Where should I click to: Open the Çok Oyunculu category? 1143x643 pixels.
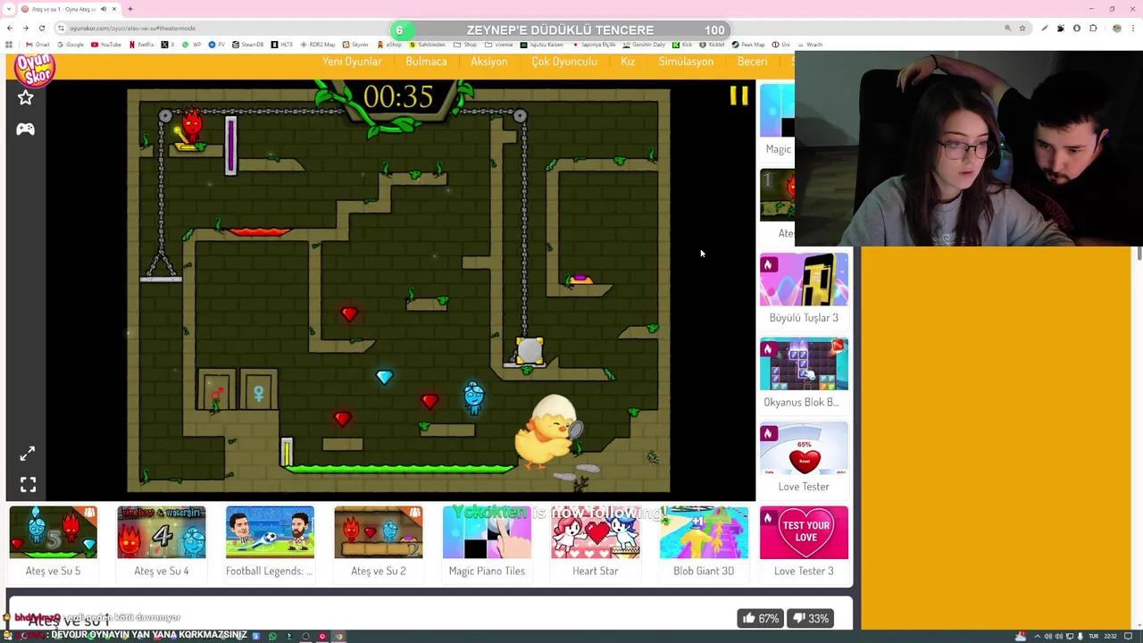pos(564,62)
